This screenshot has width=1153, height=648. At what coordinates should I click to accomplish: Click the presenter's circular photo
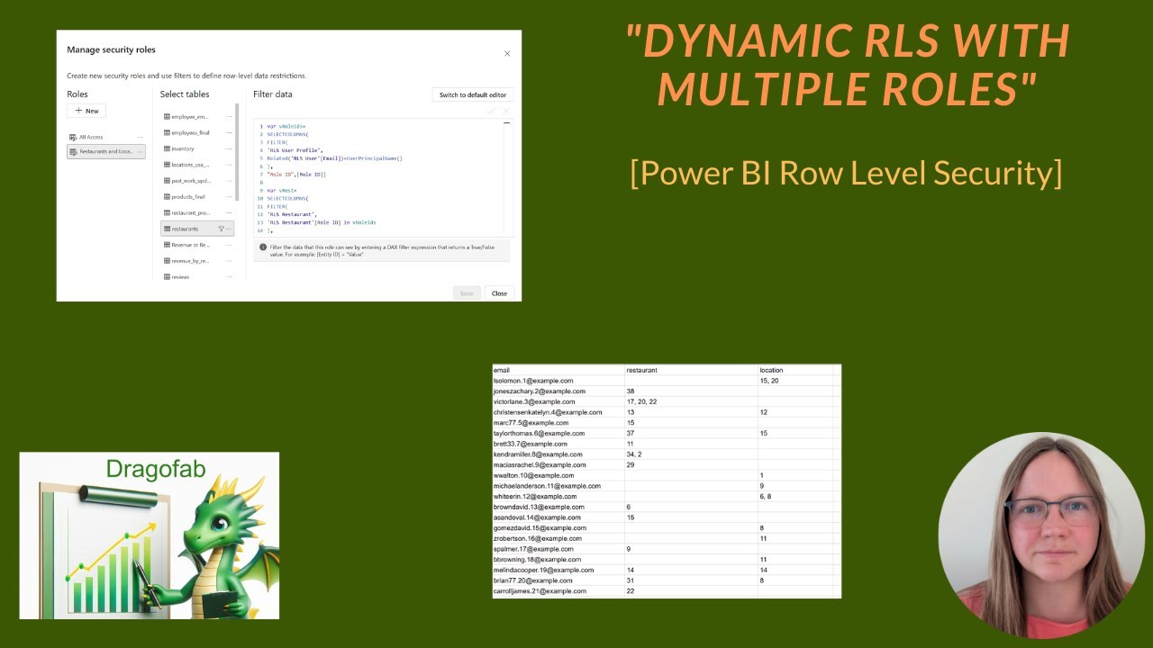pos(1041,535)
